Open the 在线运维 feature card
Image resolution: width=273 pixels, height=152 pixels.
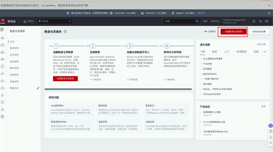point(166,126)
